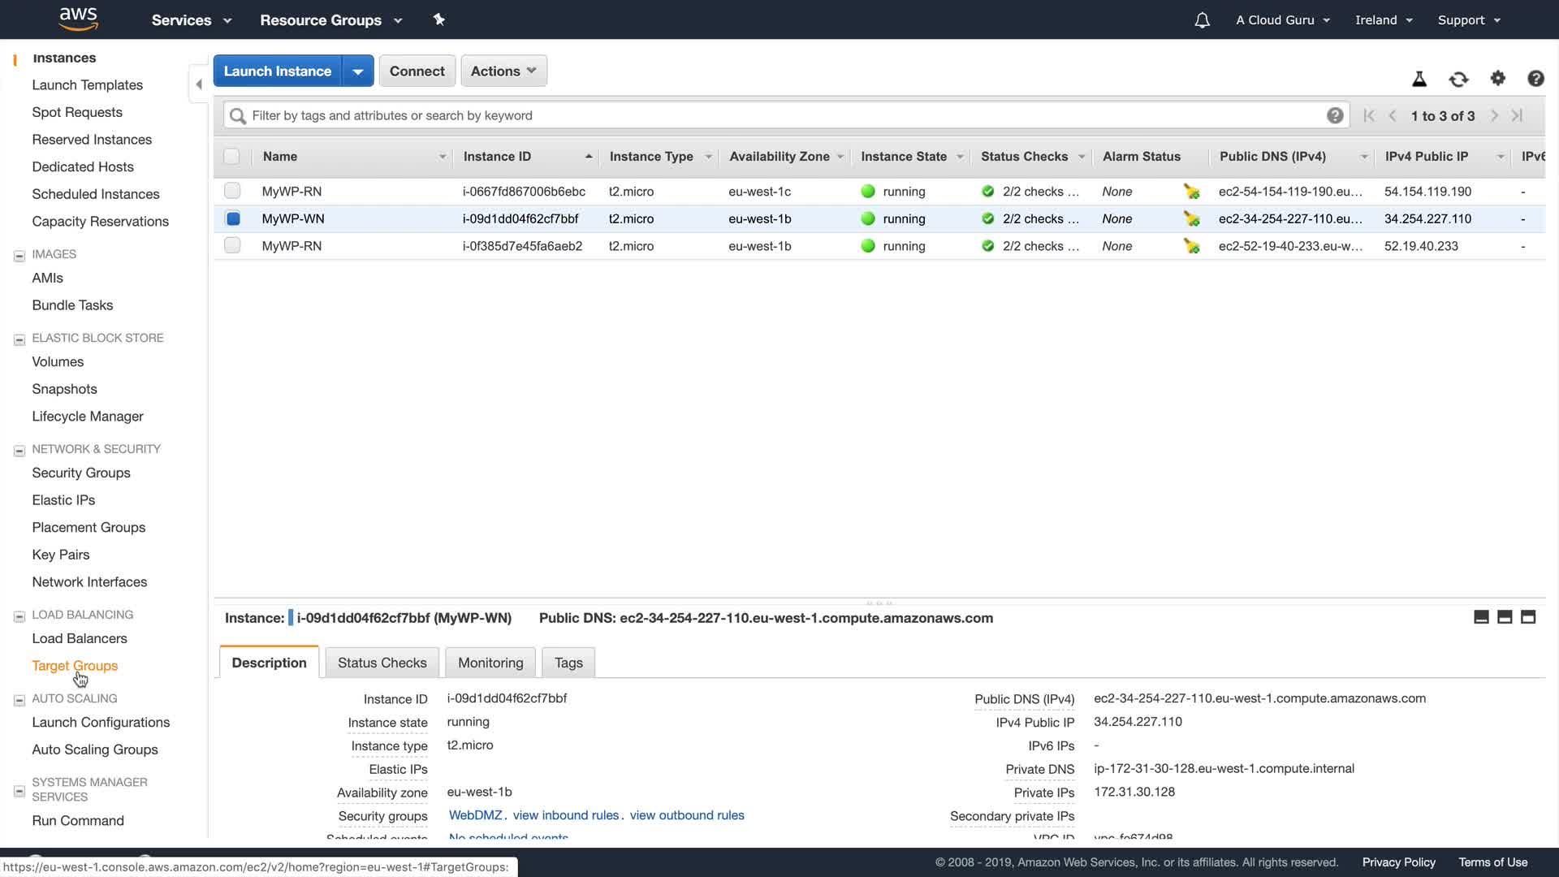Switch to the Status Checks tab
1559x877 pixels.
click(382, 663)
